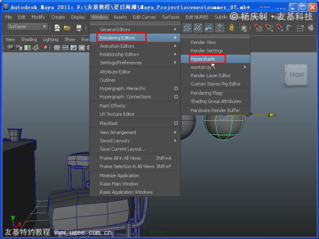Open the Assets menu
Image resolution: width=319 pixels, height=239 pixels.
tap(120, 17)
